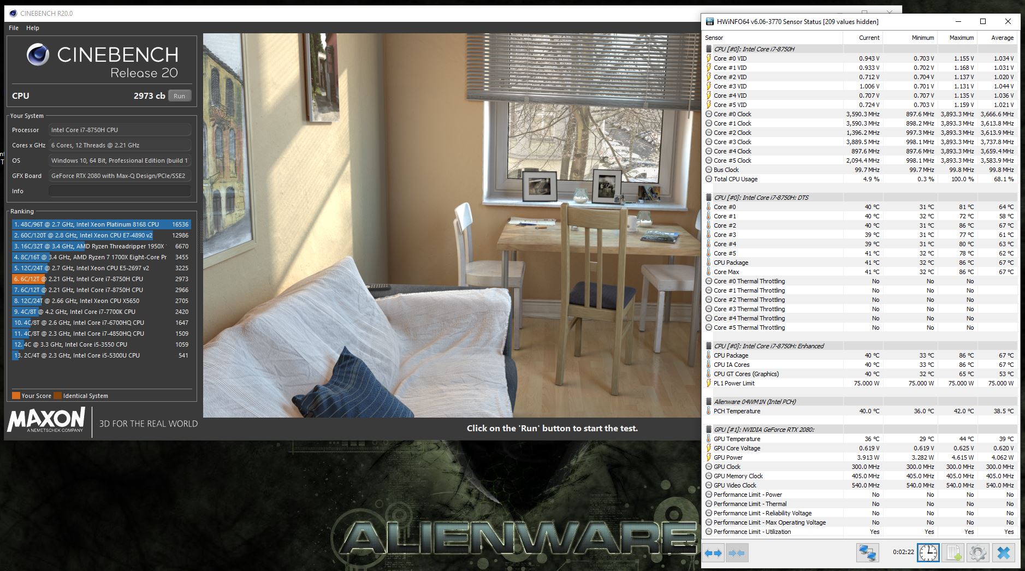Open the network remote monitoring icon in HWiNFO
Image resolution: width=1025 pixels, height=571 pixels.
pyautogui.click(x=867, y=553)
